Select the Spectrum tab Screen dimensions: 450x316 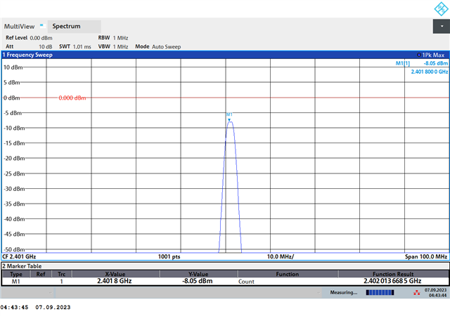(x=74, y=26)
